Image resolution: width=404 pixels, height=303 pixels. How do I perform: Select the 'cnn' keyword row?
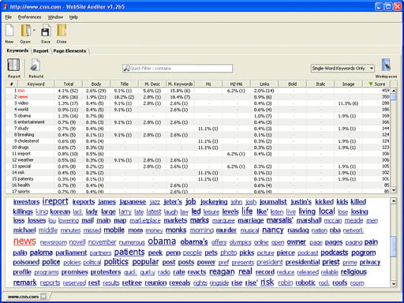click(x=198, y=91)
